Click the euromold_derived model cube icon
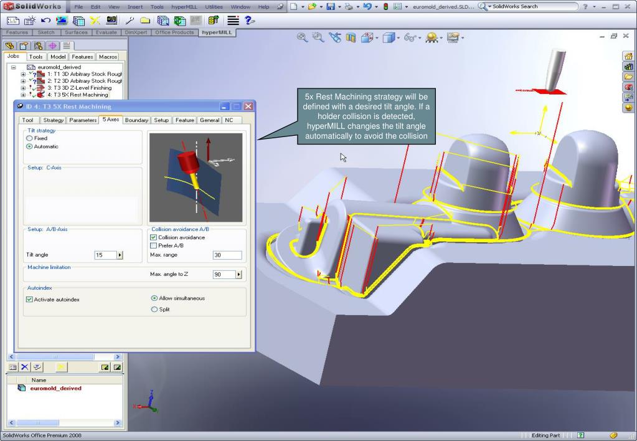Screen dimensions: 637x441 tap(22, 388)
